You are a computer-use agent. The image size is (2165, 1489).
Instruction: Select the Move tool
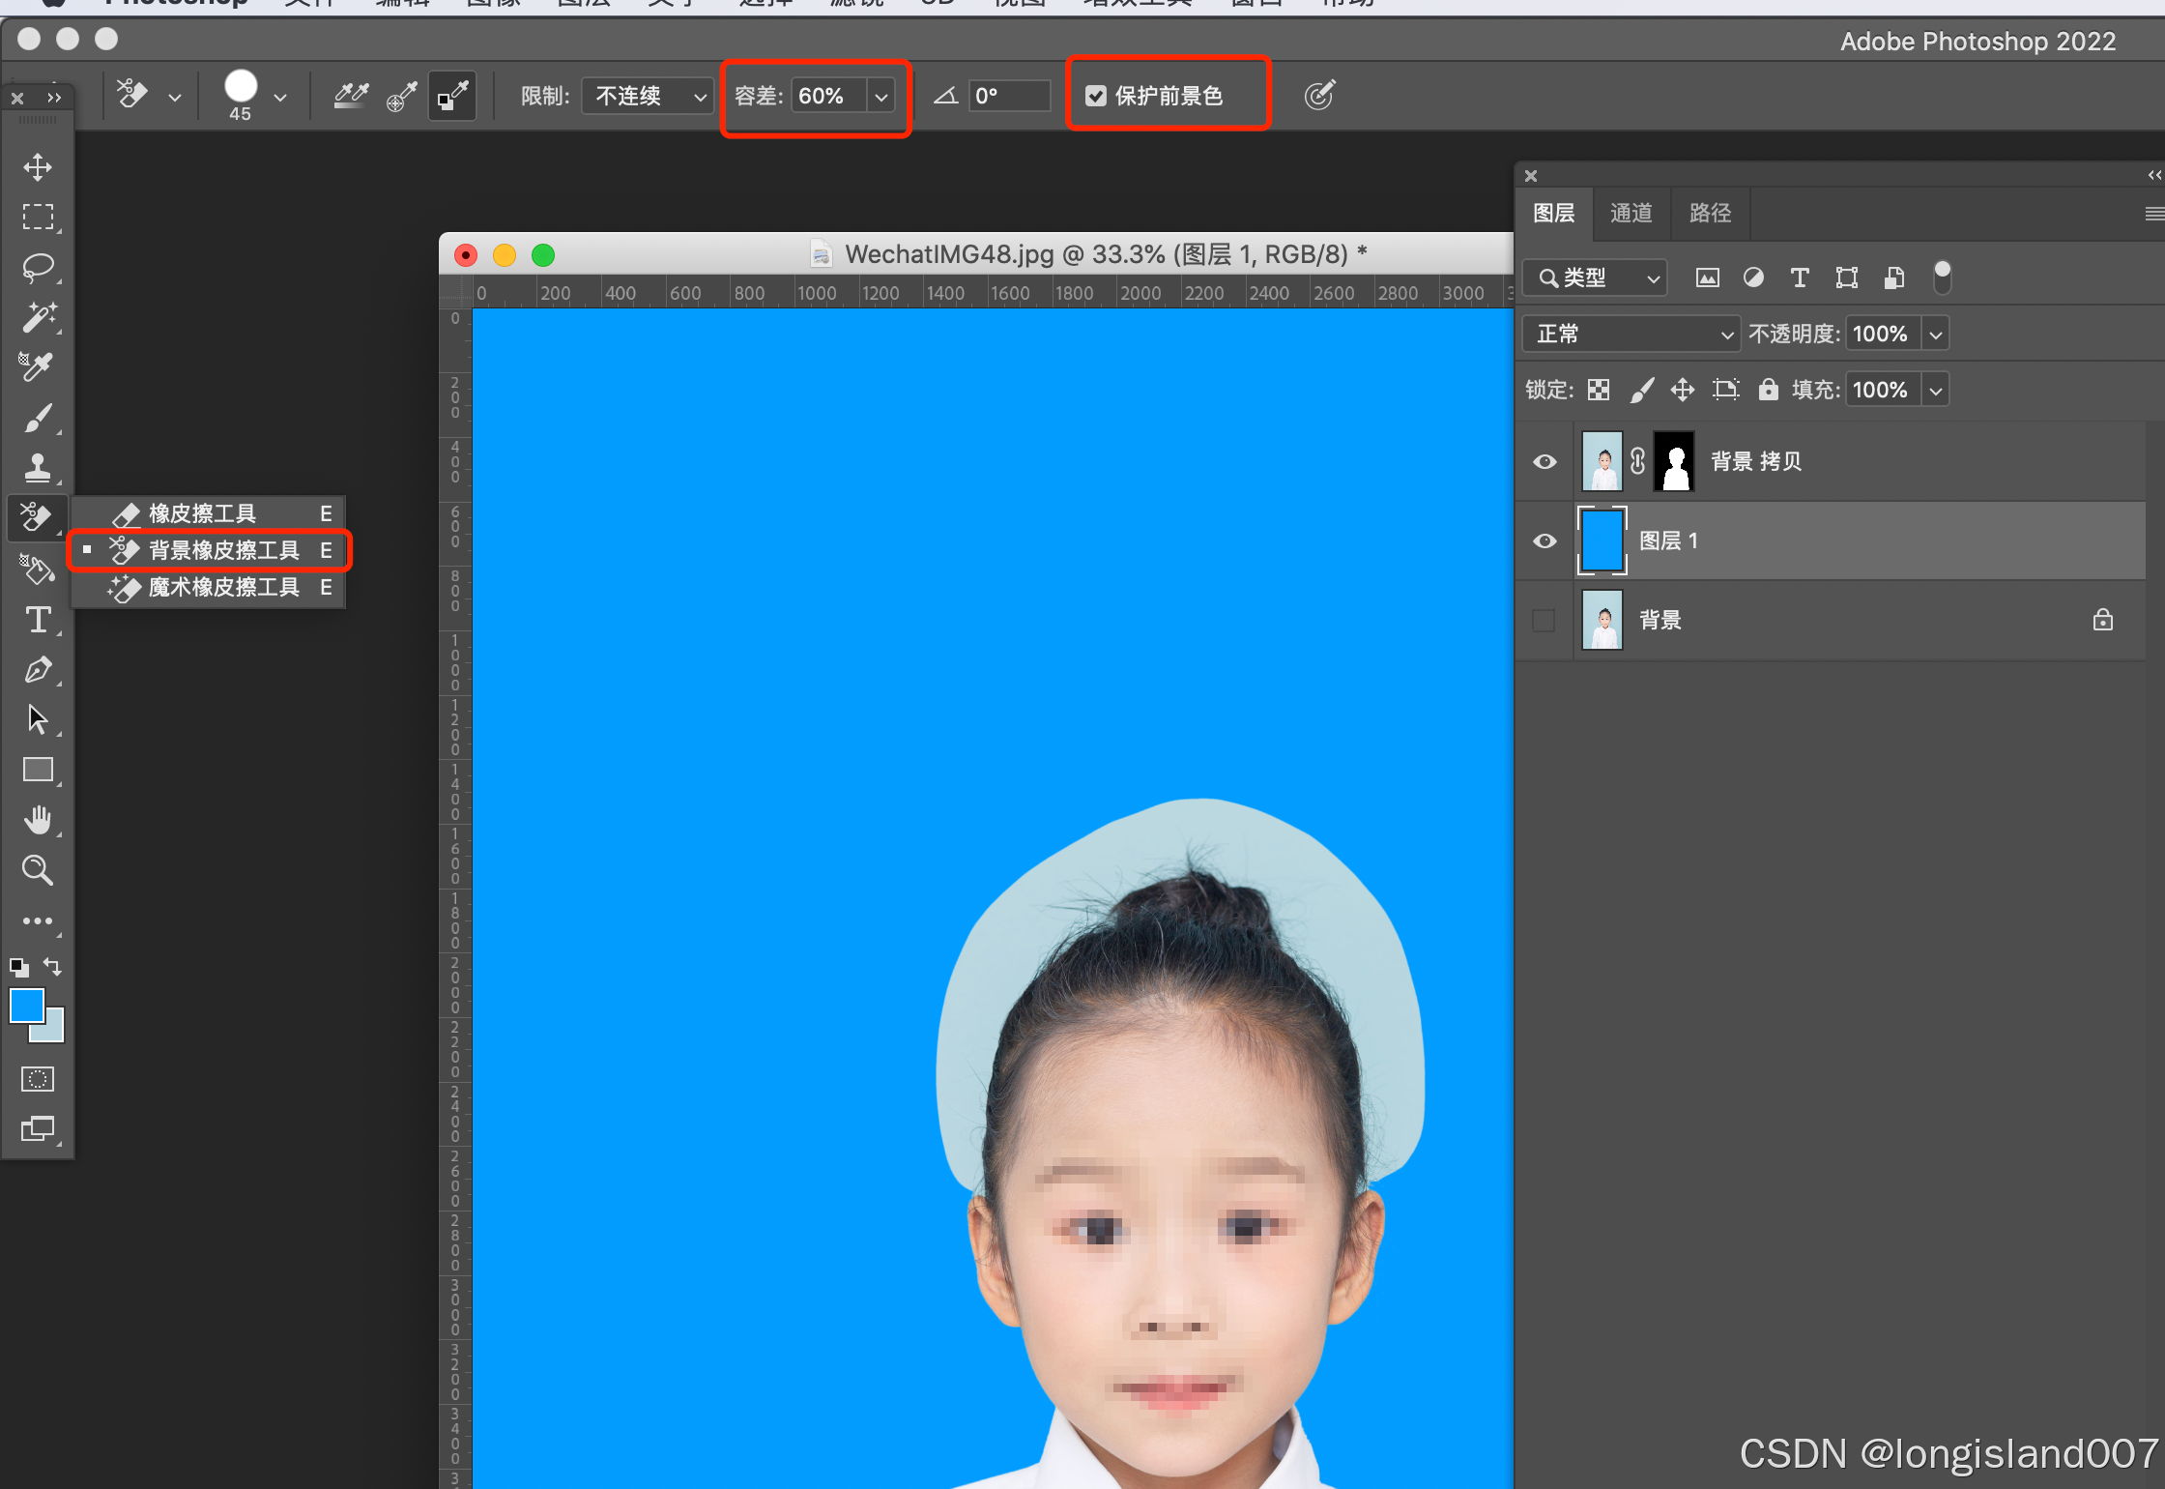pyautogui.click(x=38, y=166)
